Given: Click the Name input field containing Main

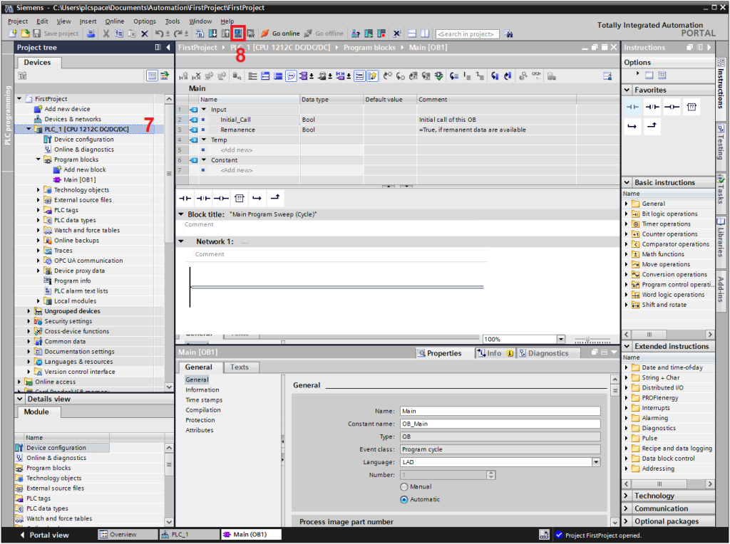Looking at the screenshot, I should (x=499, y=411).
